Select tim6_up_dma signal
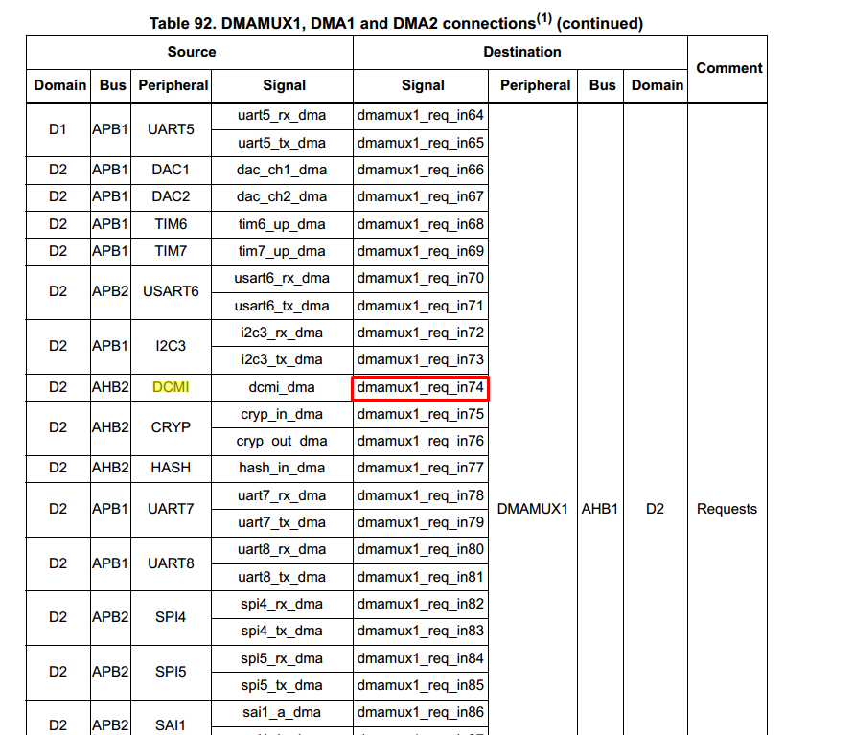Screen dimensions: 854x735 coord(282,224)
